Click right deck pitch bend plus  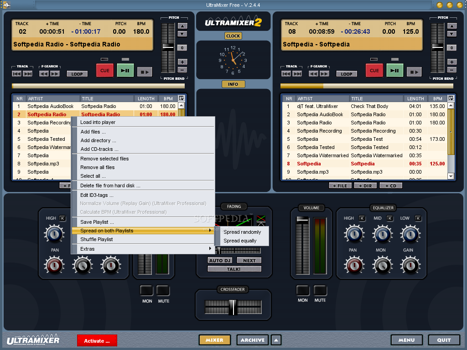click(x=452, y=62)
